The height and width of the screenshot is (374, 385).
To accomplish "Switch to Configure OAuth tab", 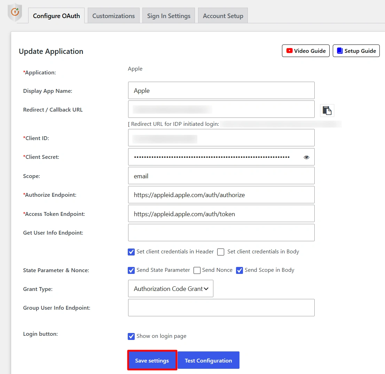I will (x=56, y=16).
